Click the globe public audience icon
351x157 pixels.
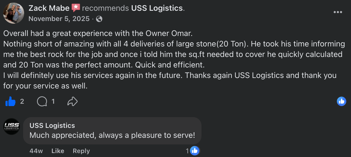(99, 19)
